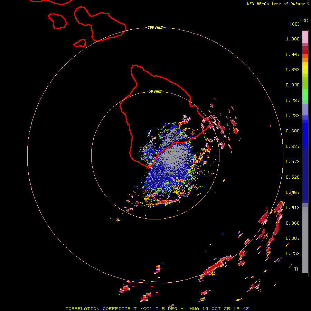
Task: Select the 0.360 scale value
Action: (293, 223)
